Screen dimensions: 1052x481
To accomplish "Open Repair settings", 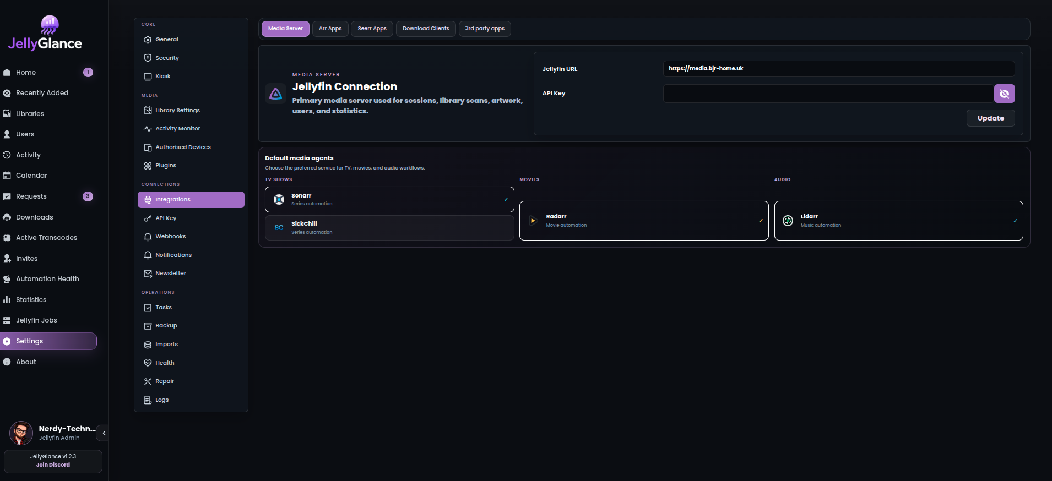I will tap(191, 381).
